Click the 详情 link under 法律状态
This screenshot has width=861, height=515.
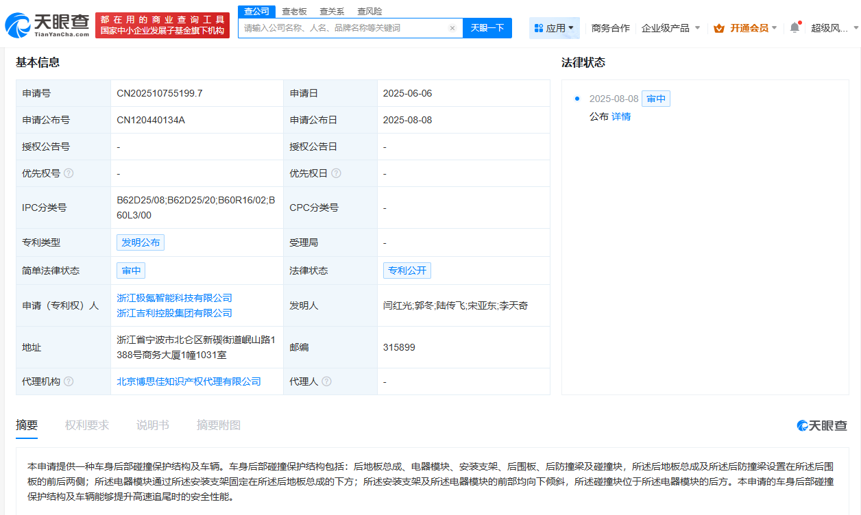620,117
